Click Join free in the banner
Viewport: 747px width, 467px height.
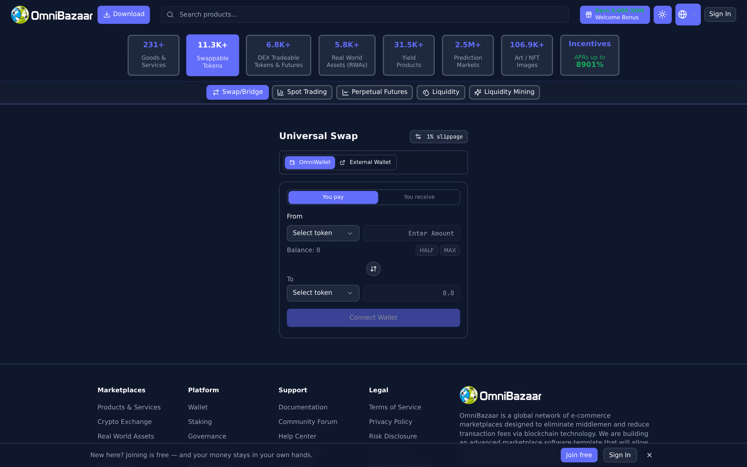click(x=579, y=455)
